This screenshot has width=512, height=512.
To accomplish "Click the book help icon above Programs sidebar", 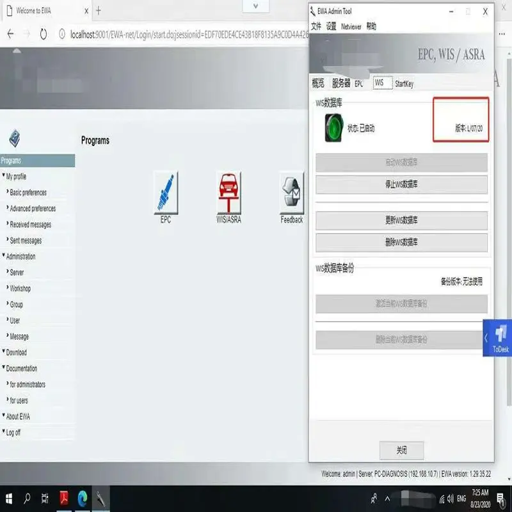I will click(x=14, y=138).
